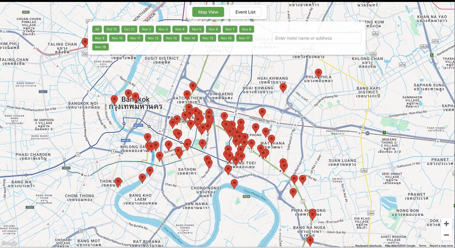Click Report a map error
This screenshot has width=455, height=248.
442,245
